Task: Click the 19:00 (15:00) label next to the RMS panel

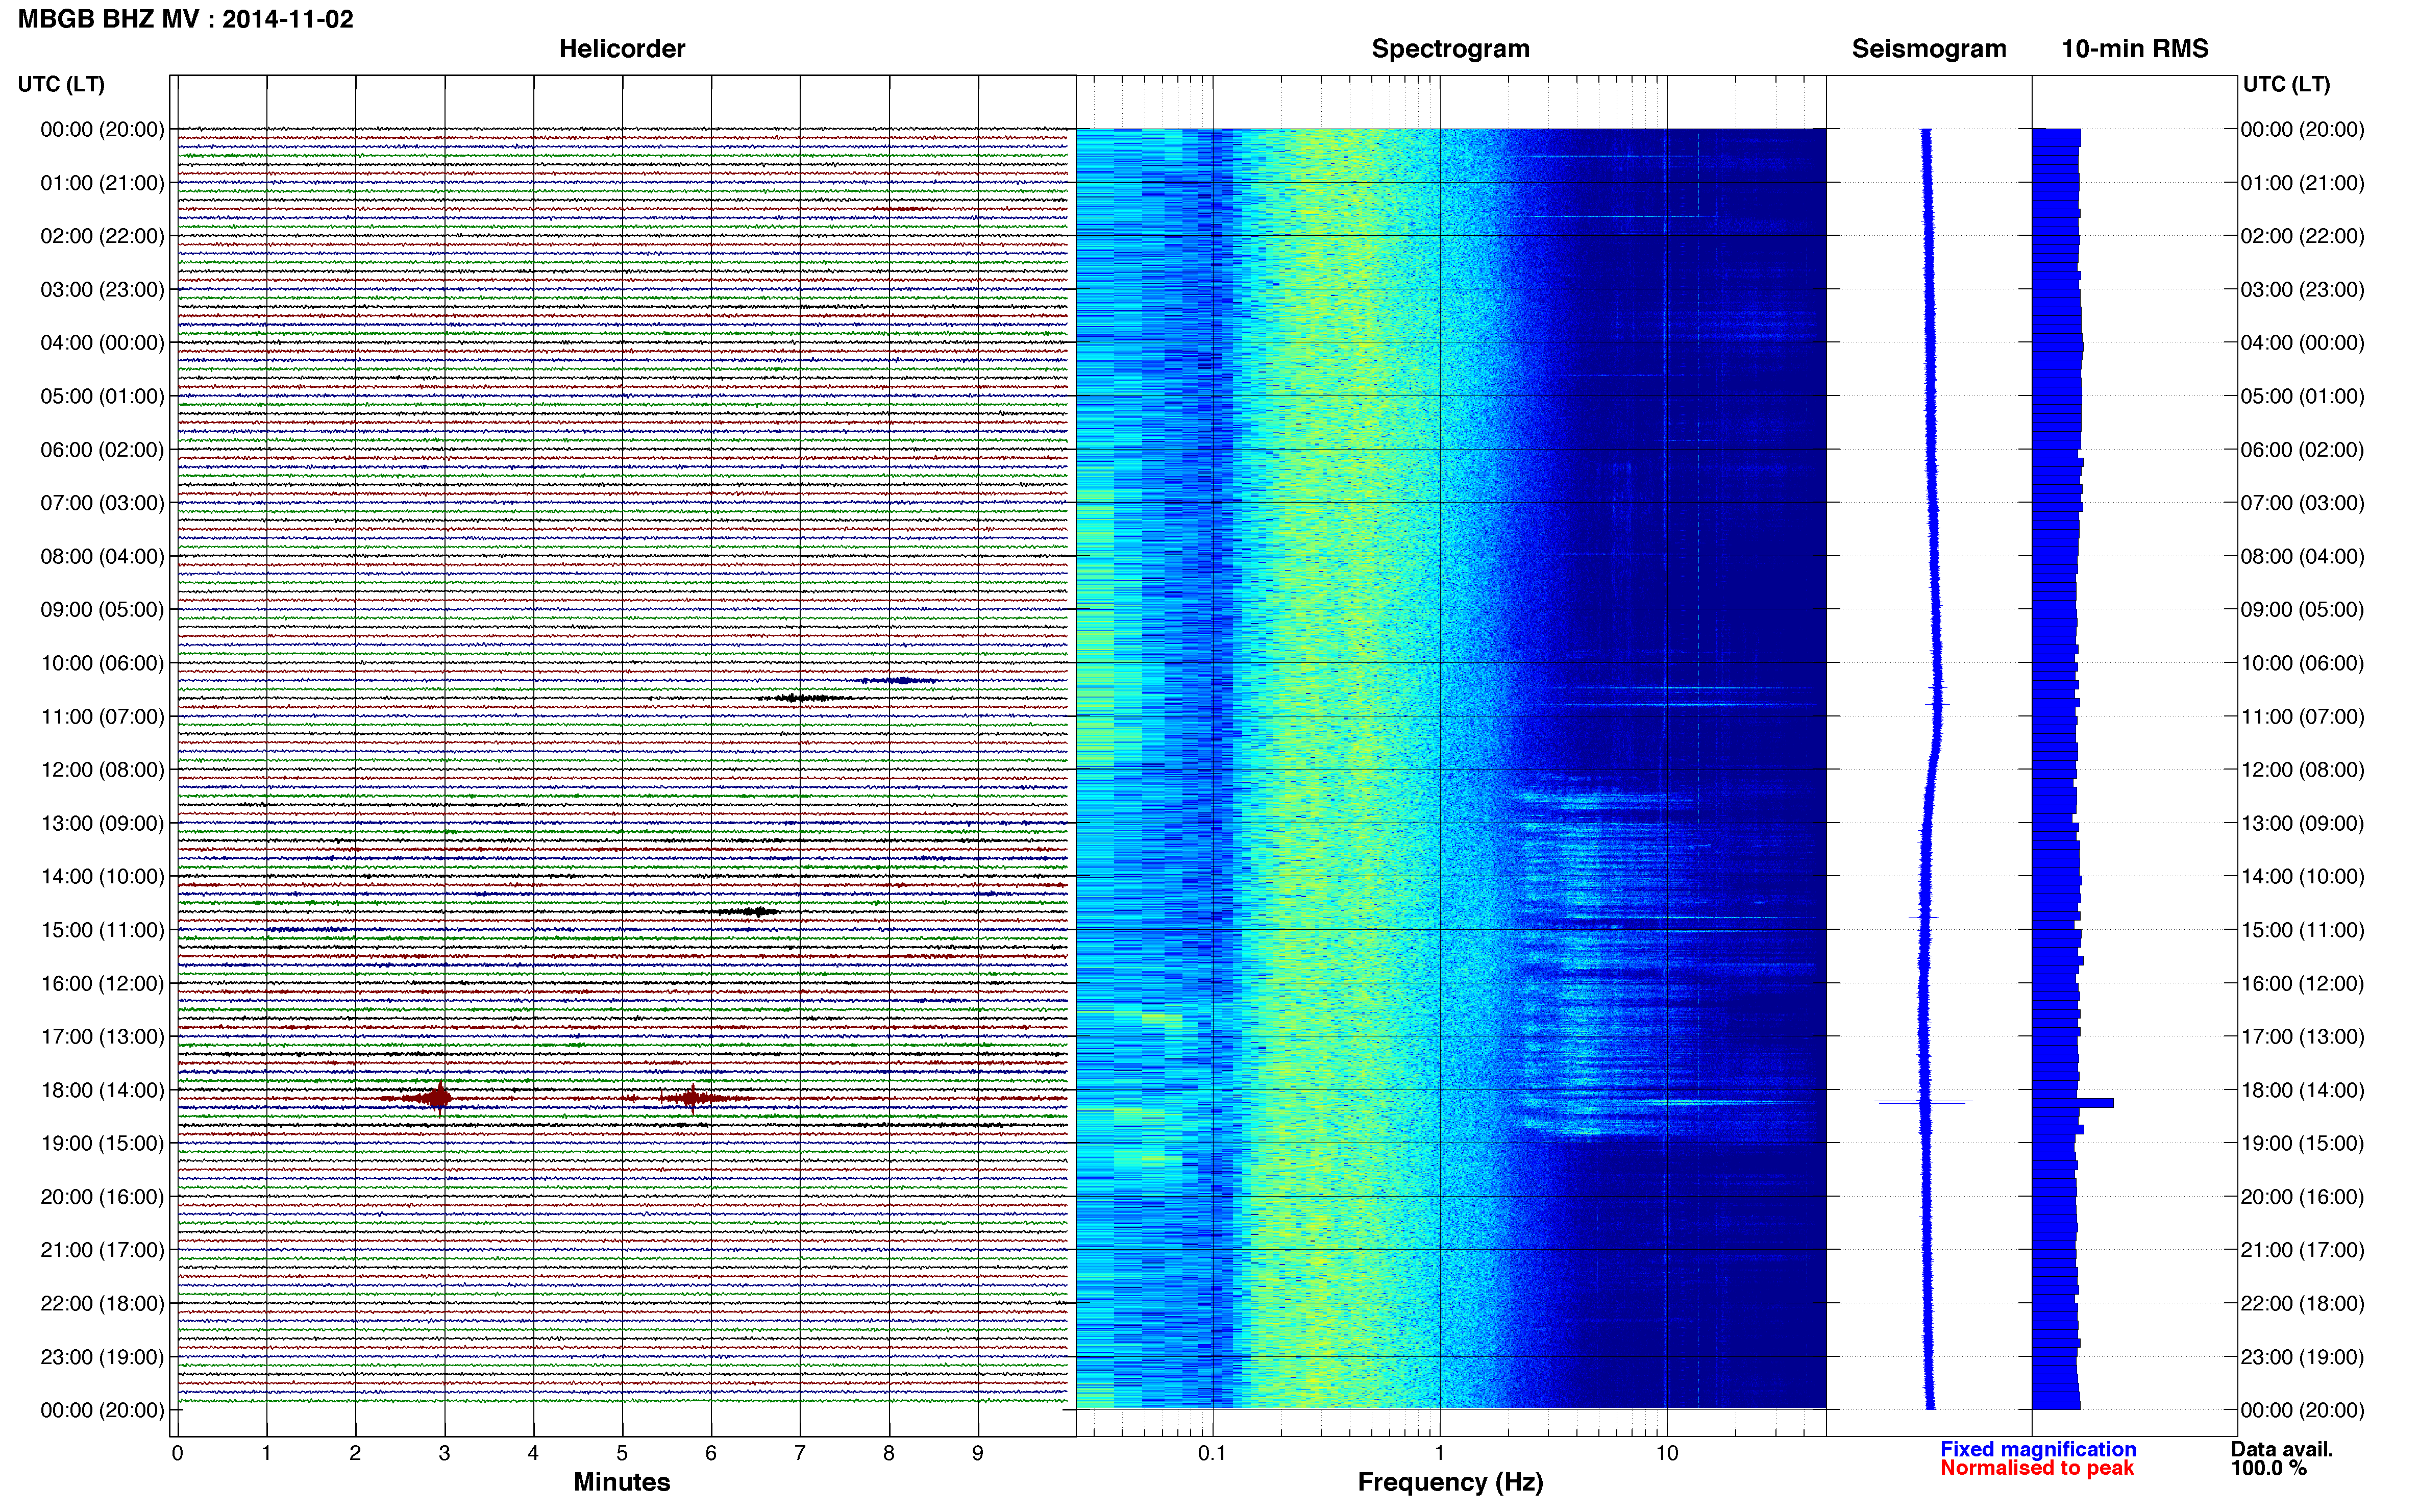Action: [x=2303, y=1143]
